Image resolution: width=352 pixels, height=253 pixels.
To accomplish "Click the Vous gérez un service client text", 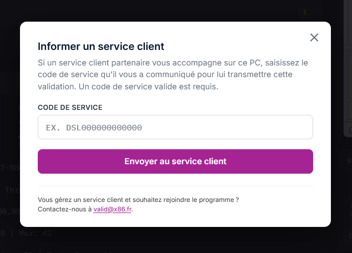I will click(138, 200).
